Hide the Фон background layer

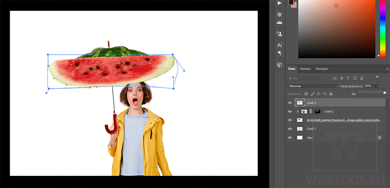[290, 137]
